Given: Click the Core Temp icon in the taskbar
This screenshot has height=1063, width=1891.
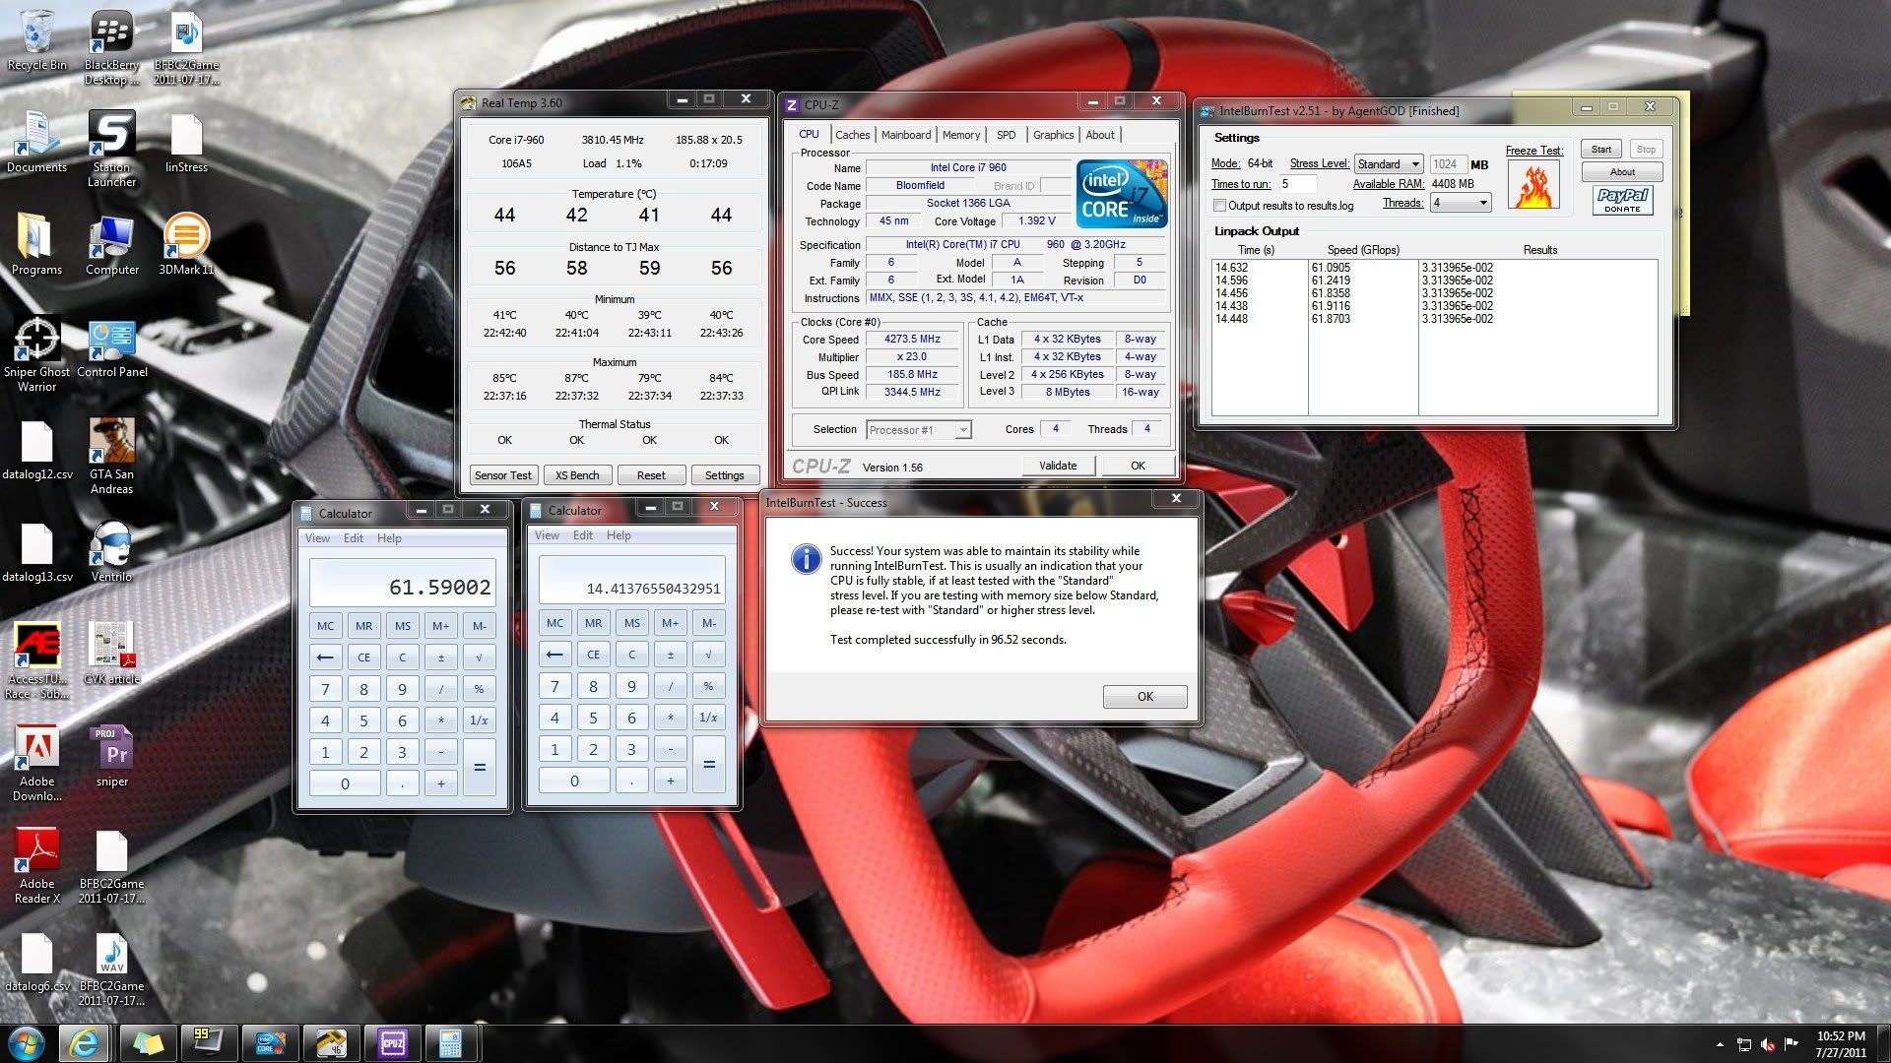Looking at the screenshot, I should click(270, 1042).
